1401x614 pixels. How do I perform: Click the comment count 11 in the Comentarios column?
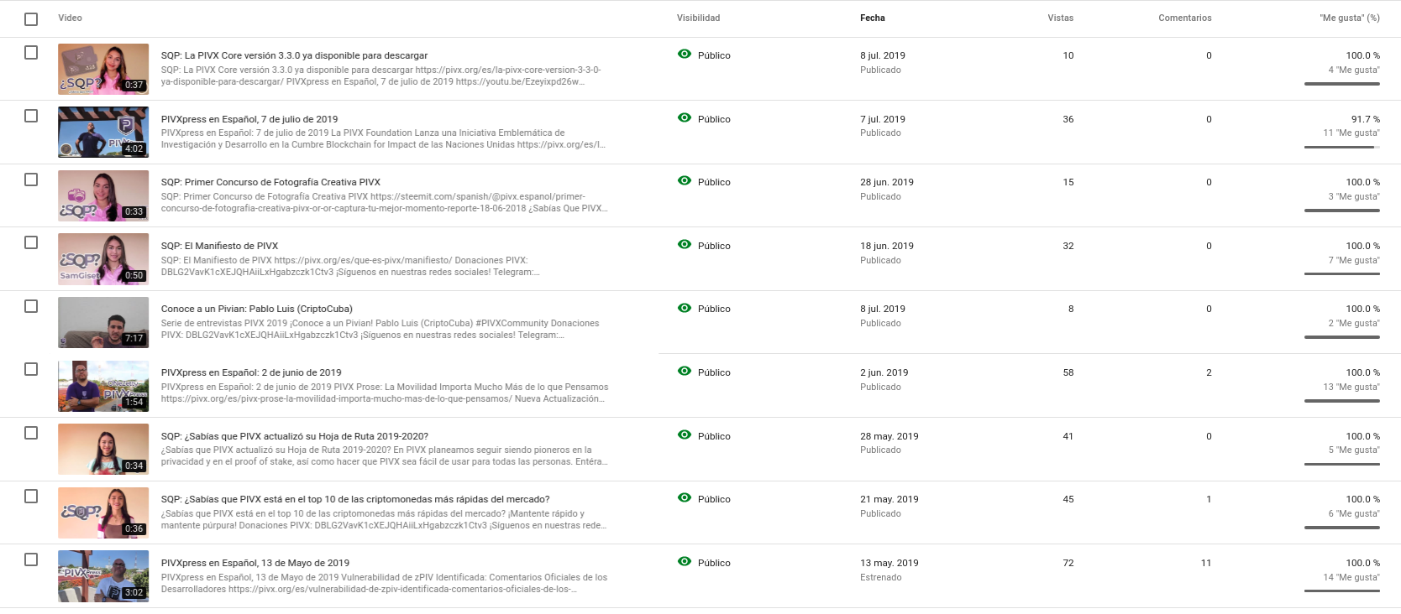1206,563
